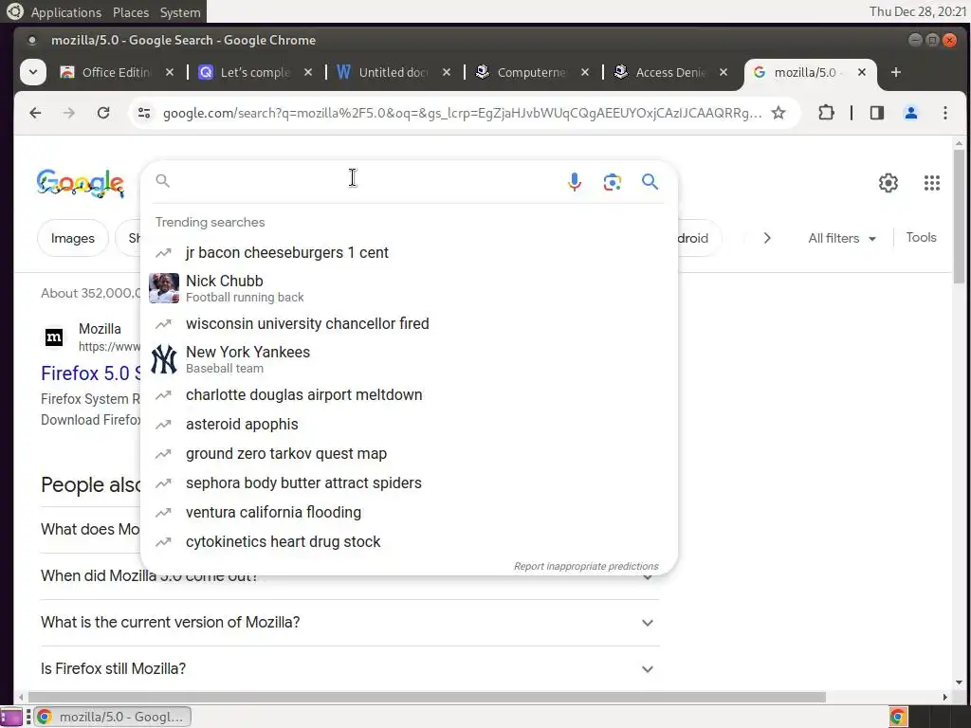Switch to the Computerne tab
The image size is (971, 728).
click(531, 72)
